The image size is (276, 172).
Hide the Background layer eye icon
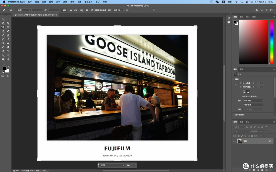[x=234, y=141]
